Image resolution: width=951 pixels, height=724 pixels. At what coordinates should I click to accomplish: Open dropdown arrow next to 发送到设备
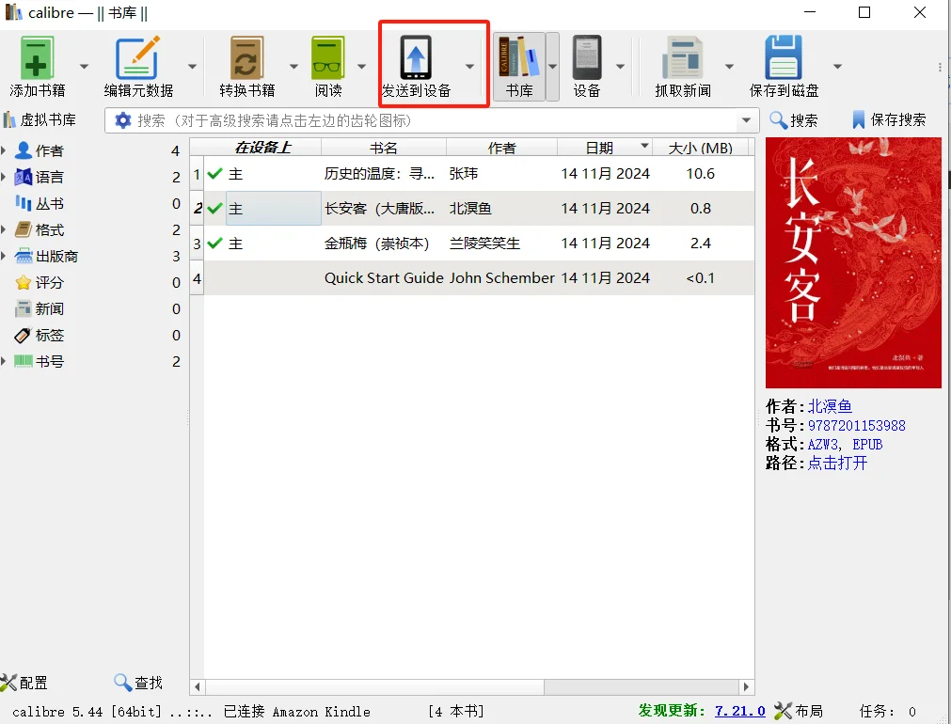[470, 66]
